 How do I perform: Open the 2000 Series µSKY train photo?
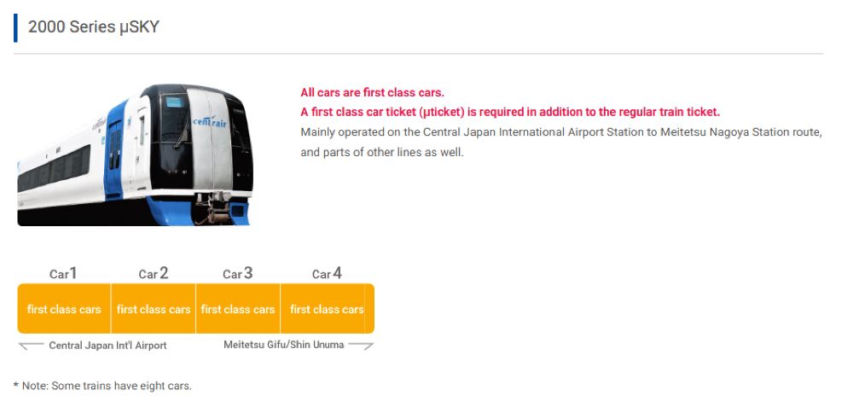click(134, 154)
